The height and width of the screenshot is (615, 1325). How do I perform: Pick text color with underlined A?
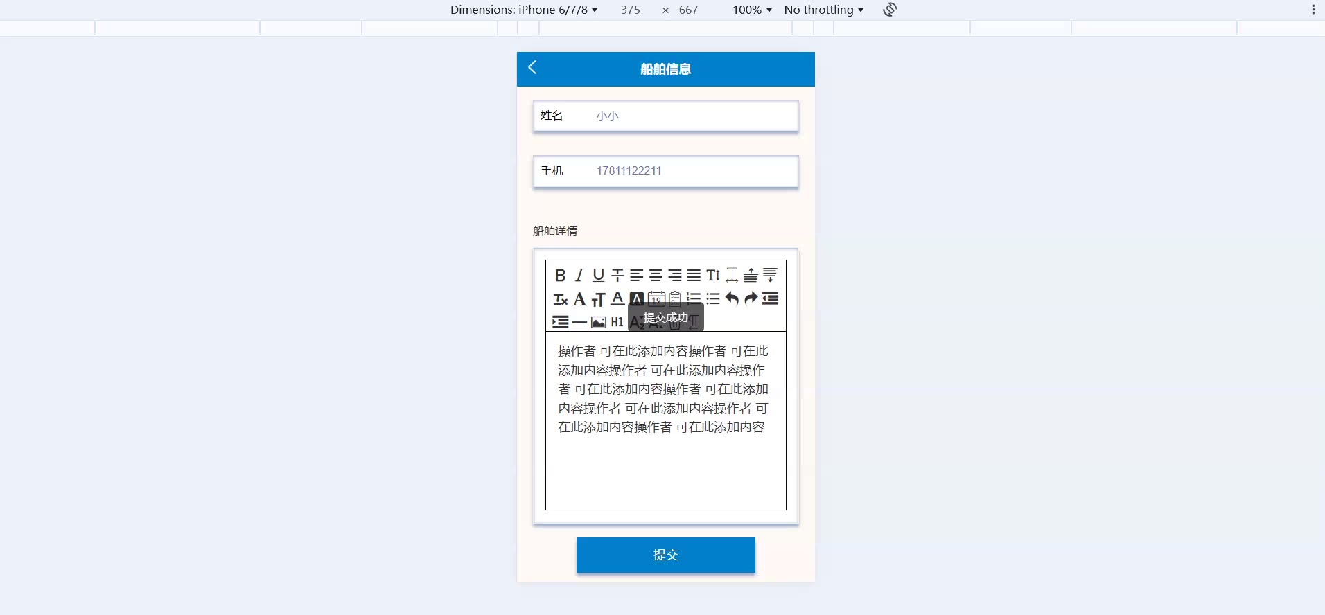[617, 298]
